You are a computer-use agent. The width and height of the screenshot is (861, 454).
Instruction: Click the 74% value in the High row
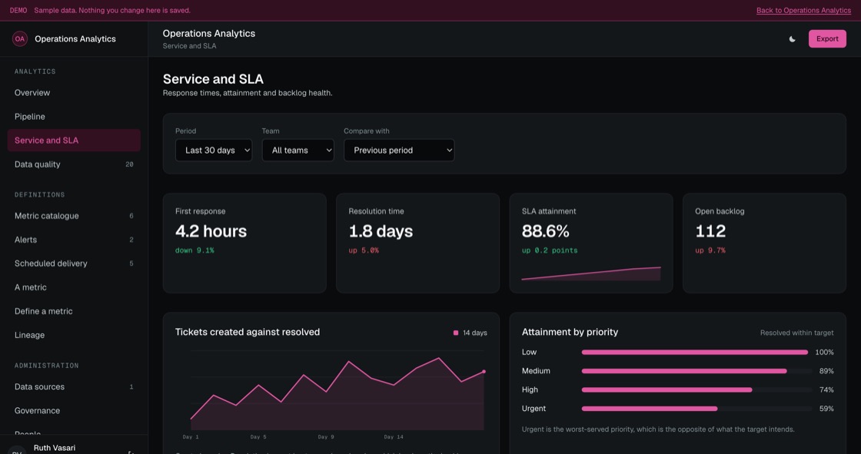pos(826,389)
